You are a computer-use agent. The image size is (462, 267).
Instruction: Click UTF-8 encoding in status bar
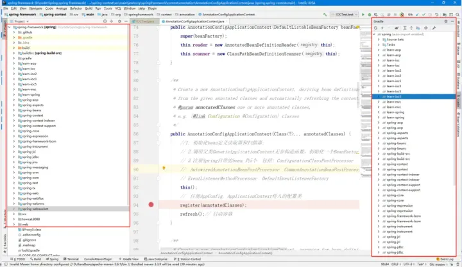click(408, 264)
